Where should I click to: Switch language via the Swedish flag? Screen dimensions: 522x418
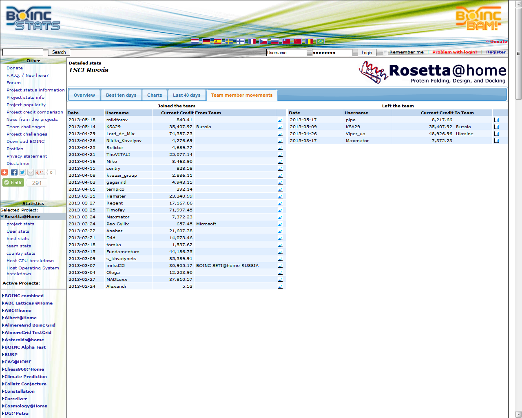229,41
